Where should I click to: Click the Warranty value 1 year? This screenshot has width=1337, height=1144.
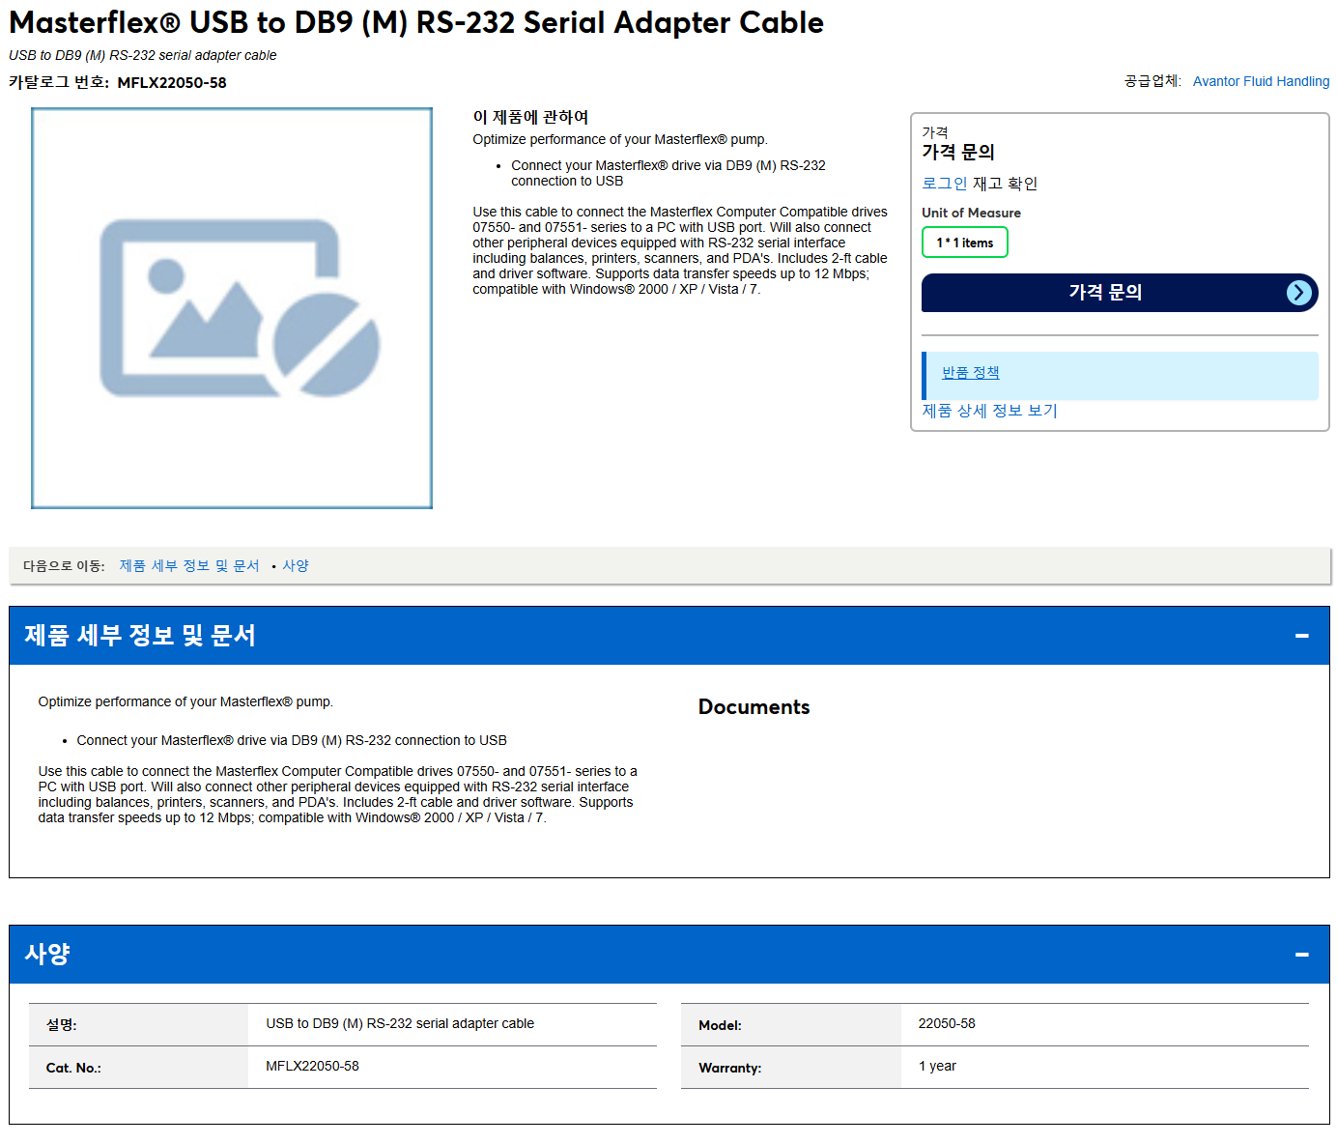click(x=937, y=1066)
